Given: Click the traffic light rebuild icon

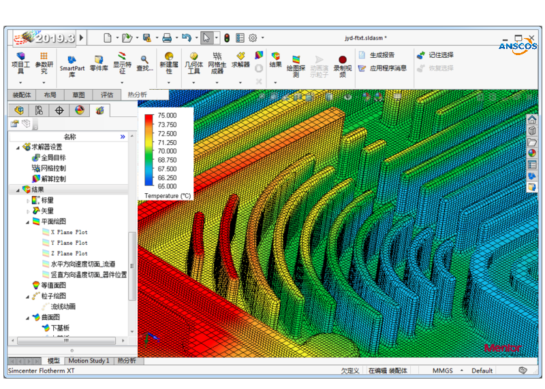Looking at the screenshot, I should (x=226, y=38).
